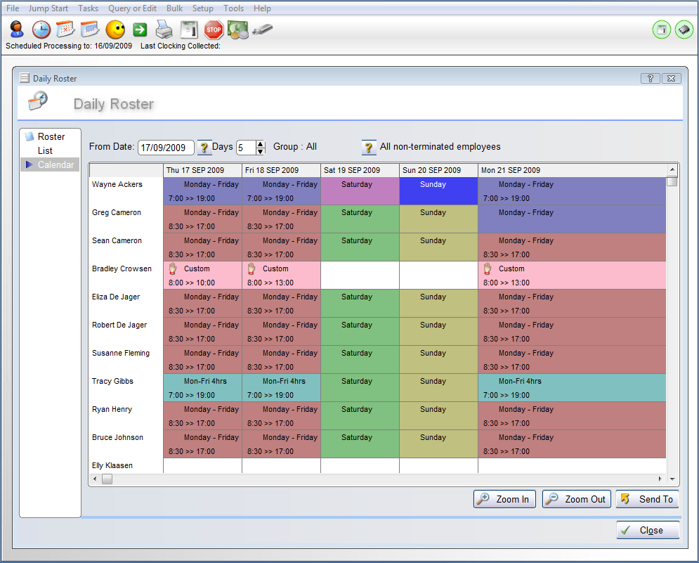Viewport: 699px width, 563px height.
Task: Select the List view in sidebar
Action: 45,150
